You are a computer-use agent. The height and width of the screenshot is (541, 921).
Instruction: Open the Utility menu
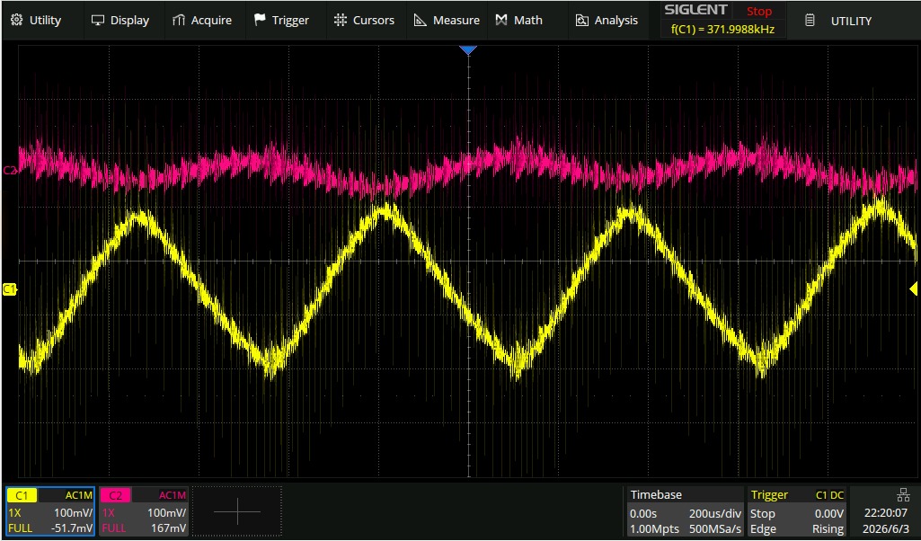pyautogui.click(x=37, y=21)
